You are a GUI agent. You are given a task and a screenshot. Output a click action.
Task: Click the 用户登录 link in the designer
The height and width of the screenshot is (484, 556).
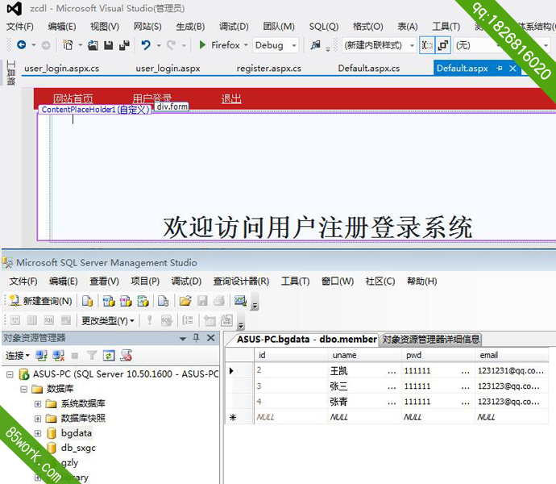click(151, 98)
